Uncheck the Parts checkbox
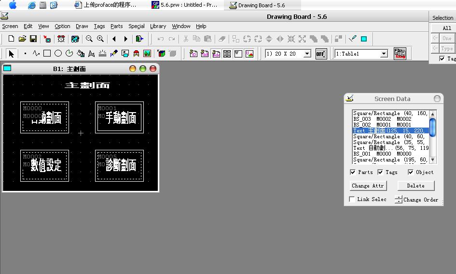The height and width of the screenshot is (274, 456). tap(353, 172)
